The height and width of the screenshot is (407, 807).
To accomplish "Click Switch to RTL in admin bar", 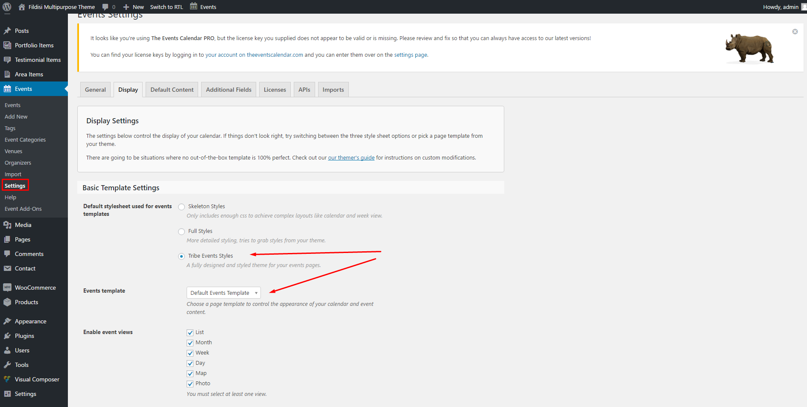I will [167, 7].
